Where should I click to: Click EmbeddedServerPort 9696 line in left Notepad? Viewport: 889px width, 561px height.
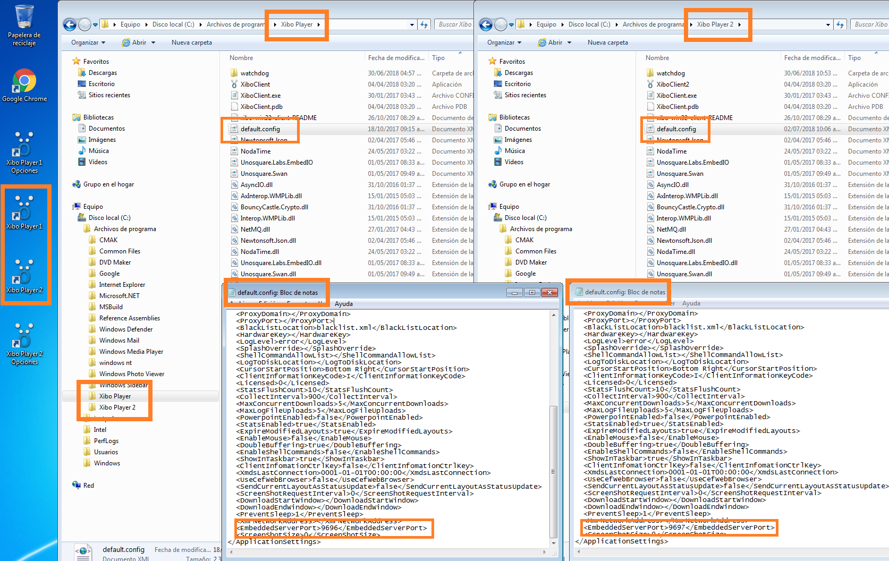click(332, 528)
